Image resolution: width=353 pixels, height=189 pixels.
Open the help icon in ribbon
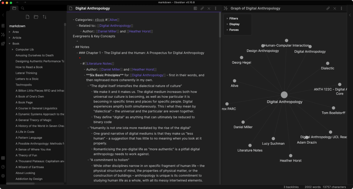[x=3, y=167]
